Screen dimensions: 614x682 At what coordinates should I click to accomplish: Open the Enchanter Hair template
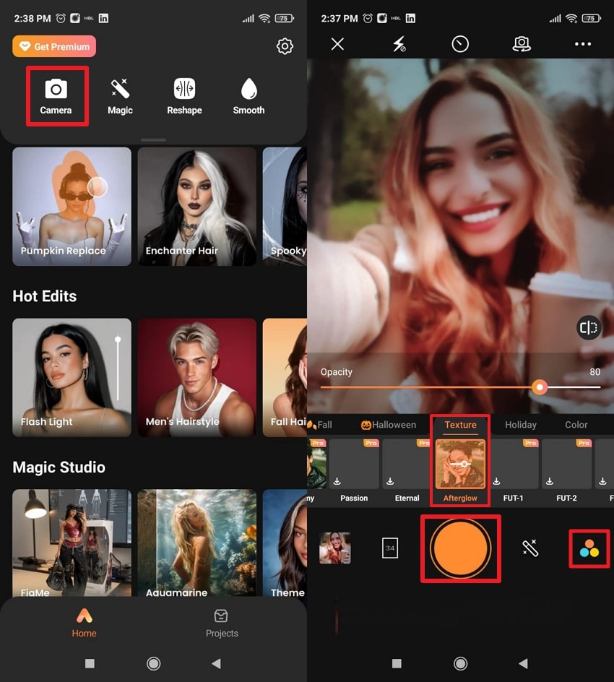tap(197, 206)
